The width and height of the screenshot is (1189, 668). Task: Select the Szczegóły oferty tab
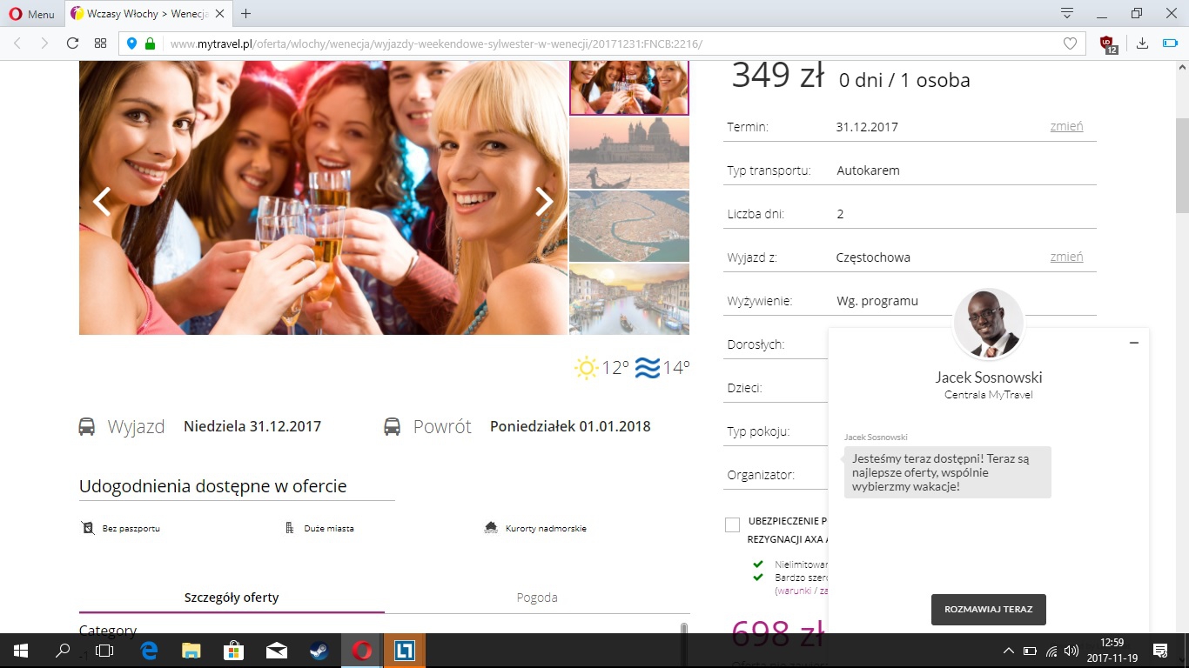tap(232, 598)
